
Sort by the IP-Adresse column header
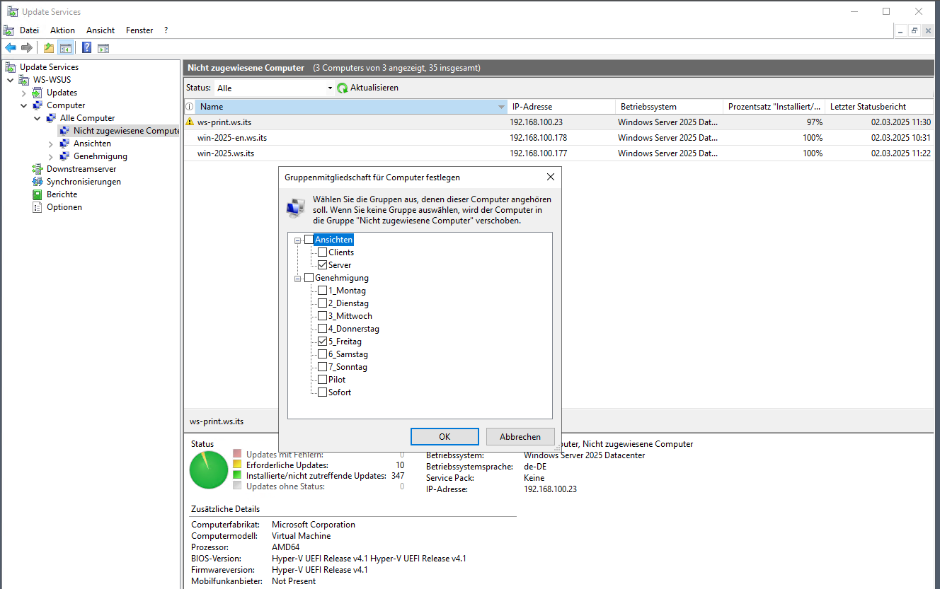pos(560,107)
